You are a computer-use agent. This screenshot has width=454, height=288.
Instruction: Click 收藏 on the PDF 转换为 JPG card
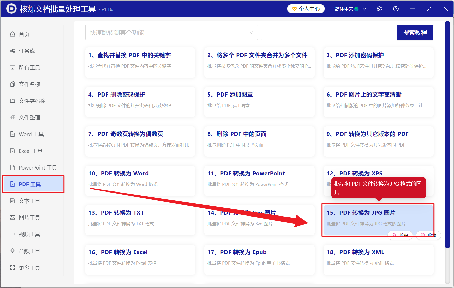428,235
